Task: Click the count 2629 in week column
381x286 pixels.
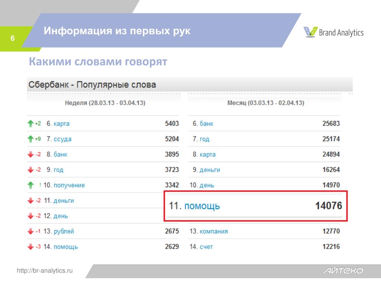Action: click(172, 247)
